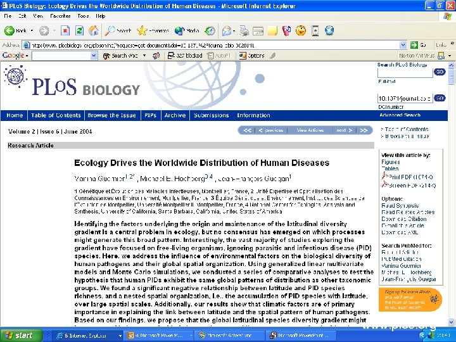Print the page with the printer icon
Screen dimensions: 456x342
pyautogui.click(x=244, y=30)
